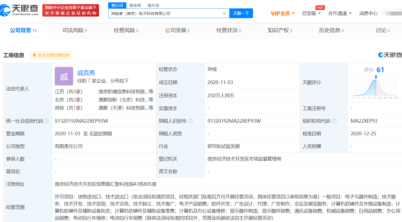
Task: Click the industry value 研究和试验发展
Action: point(224,146)
